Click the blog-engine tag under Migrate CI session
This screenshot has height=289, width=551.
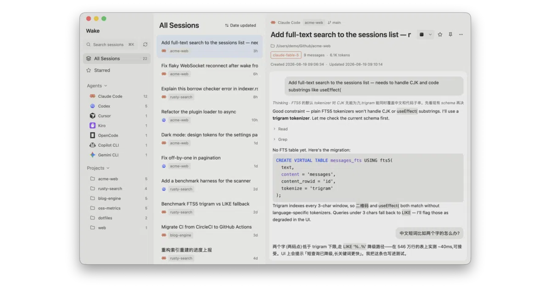(180, 235)
